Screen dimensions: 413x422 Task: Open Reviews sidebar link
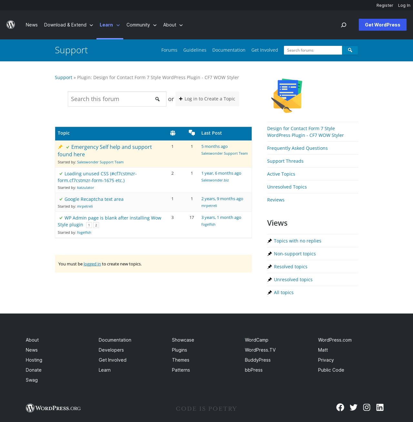tap(276, 200)
